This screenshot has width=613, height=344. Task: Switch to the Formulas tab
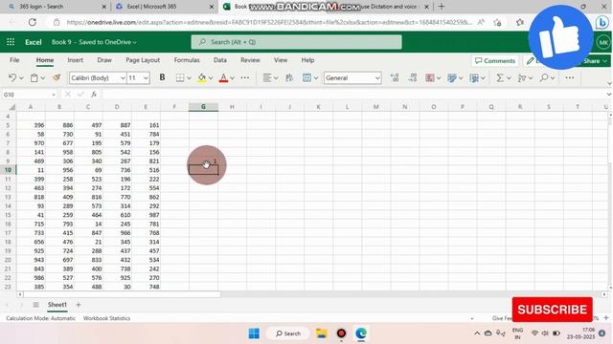(x=187, y=60)
